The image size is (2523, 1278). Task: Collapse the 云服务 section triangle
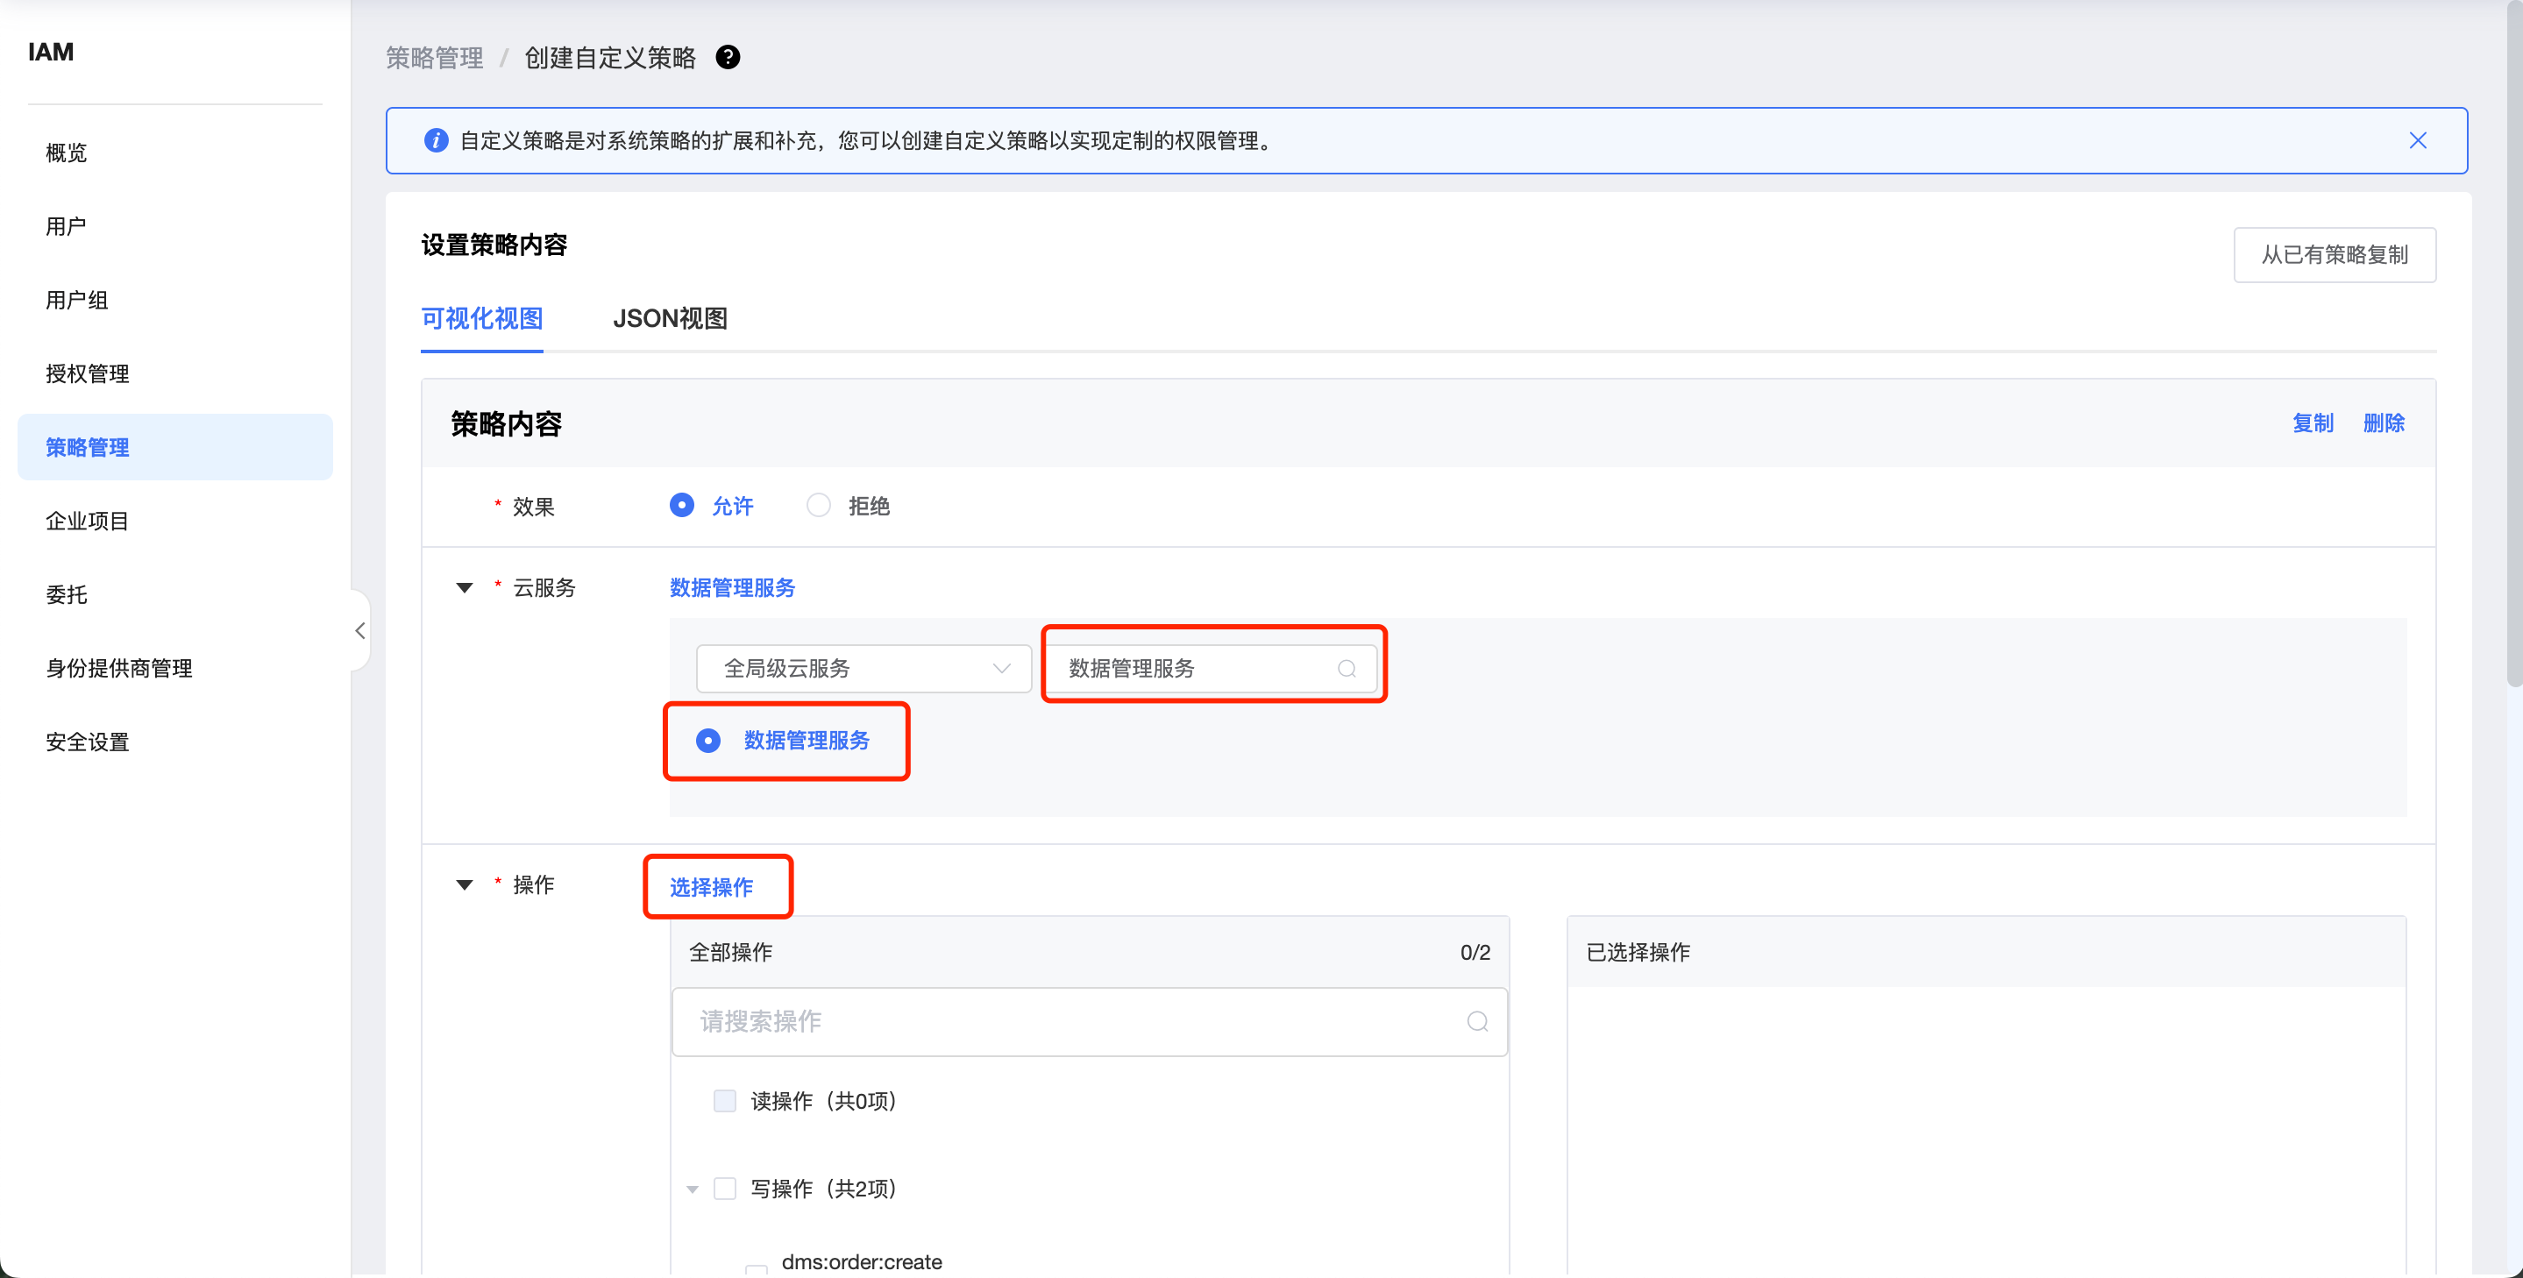466,587
